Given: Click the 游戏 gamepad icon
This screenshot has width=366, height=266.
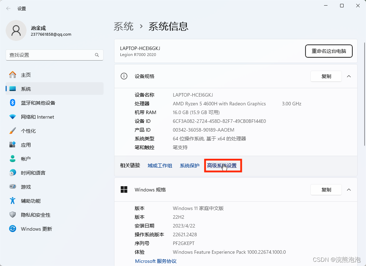Looking at the screenshot, I should coord(13,187).
